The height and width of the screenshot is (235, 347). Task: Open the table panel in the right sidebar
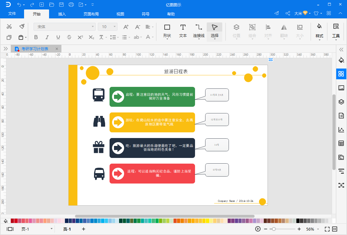point(341,143)
